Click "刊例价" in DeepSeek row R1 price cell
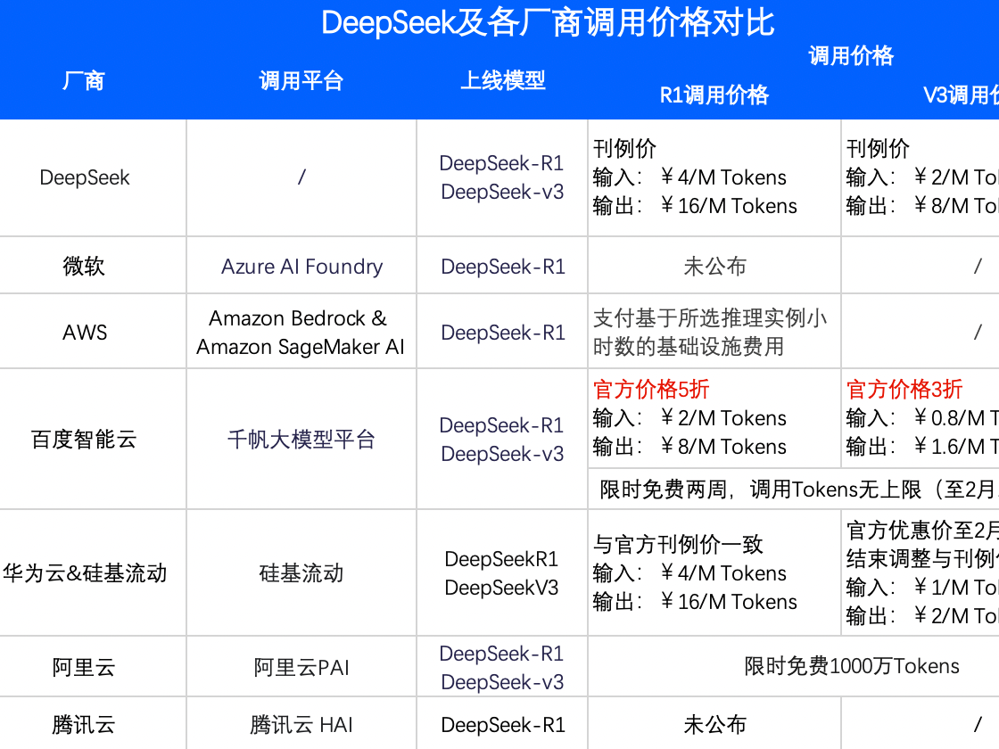This screenshot has height=749, width=999. coord(624,148)
